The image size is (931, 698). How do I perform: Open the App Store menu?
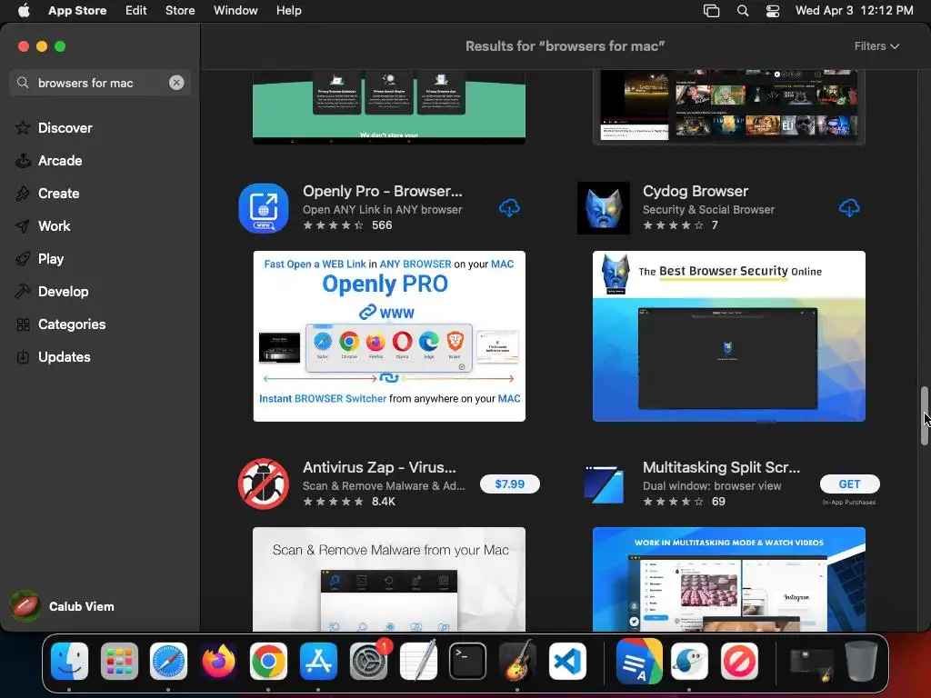click(x=77, y=10)
